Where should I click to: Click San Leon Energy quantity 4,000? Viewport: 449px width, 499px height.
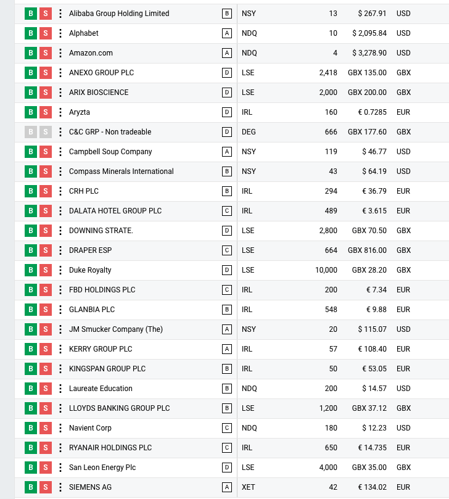pyautogui.click(x=328, y=467)
